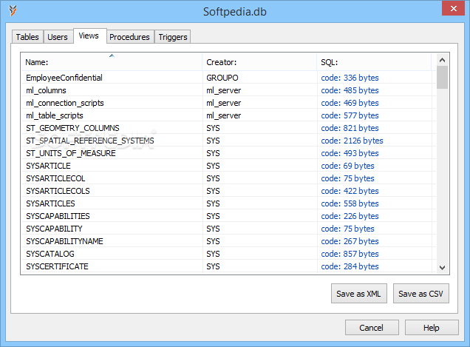The height and width of the screenshot is (347, 470).
Task: Select the Views tab
Action: pos(89,36)
